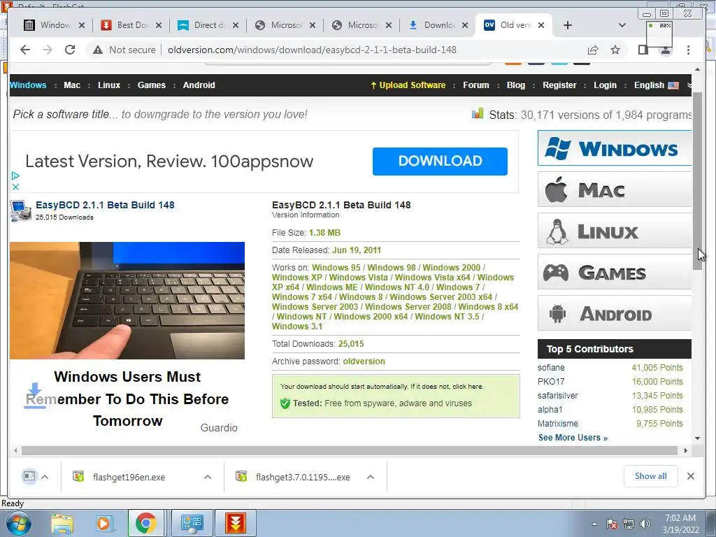Image resolution: width=716 pixels, height=537 pixels.
Task: Open FlashGet from the taskbar
Action: (236, 523)
